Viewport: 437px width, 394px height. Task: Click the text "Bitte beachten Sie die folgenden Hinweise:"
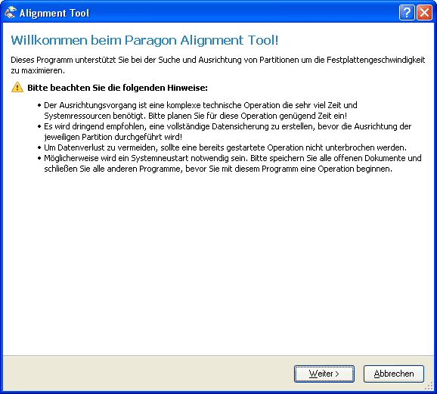pyautogui.click(x=117, y=88)
